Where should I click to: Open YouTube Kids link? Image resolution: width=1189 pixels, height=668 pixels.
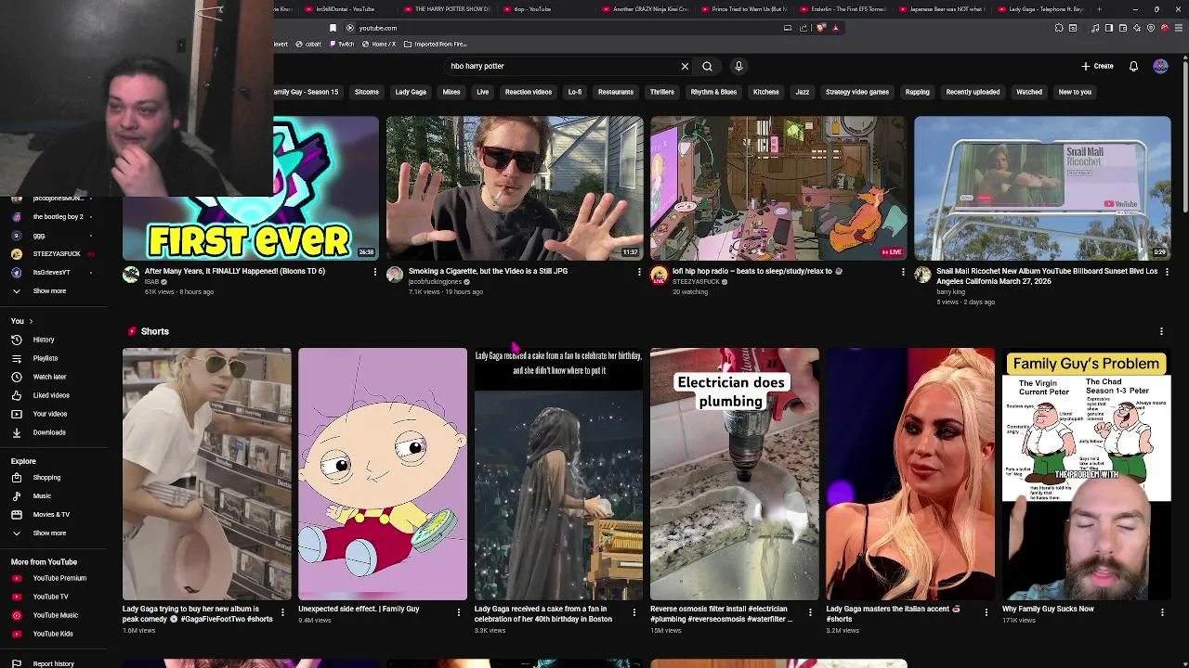point(53,634)
